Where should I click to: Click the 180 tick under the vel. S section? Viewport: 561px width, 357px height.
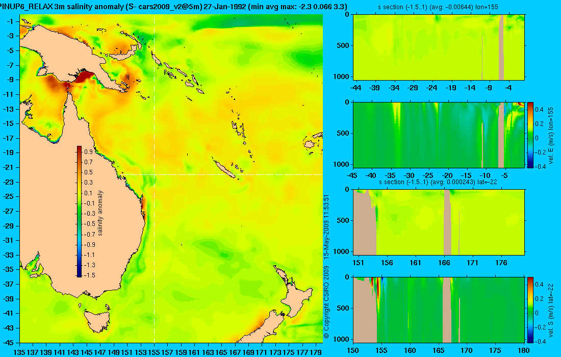click(524, 350)
